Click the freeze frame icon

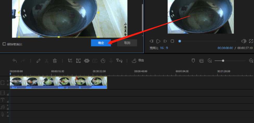click(x=95, y=61)
